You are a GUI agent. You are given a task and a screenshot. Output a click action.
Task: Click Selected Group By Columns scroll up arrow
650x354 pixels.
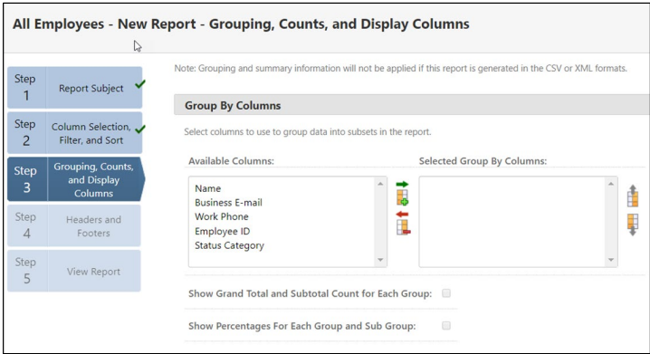tap(611, 183)
